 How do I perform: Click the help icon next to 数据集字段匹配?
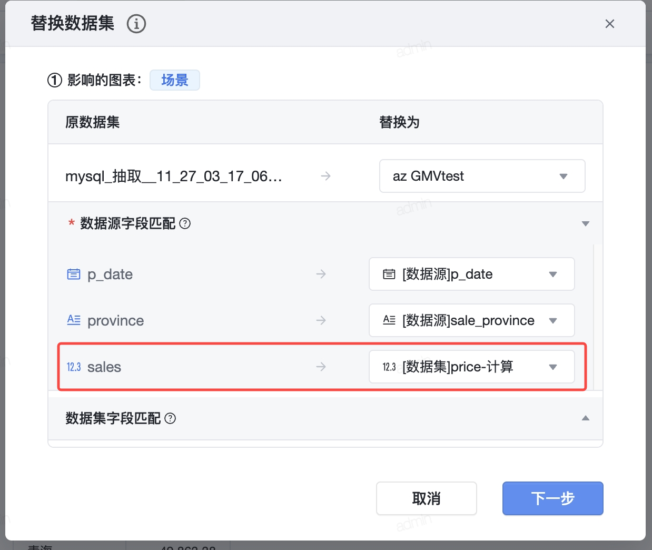pyautogui.click(x=170, y=418)
